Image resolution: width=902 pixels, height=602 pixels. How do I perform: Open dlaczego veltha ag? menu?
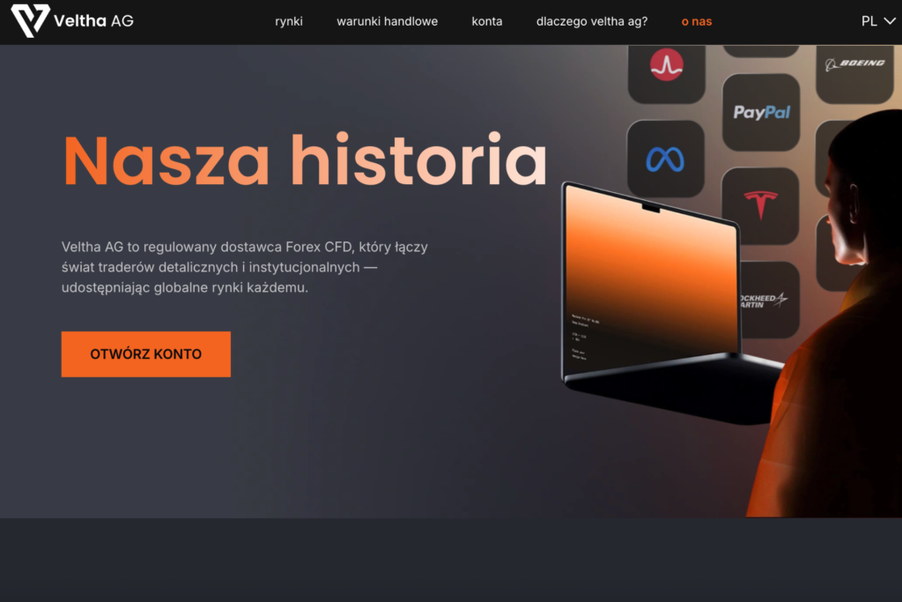point(592,21)
